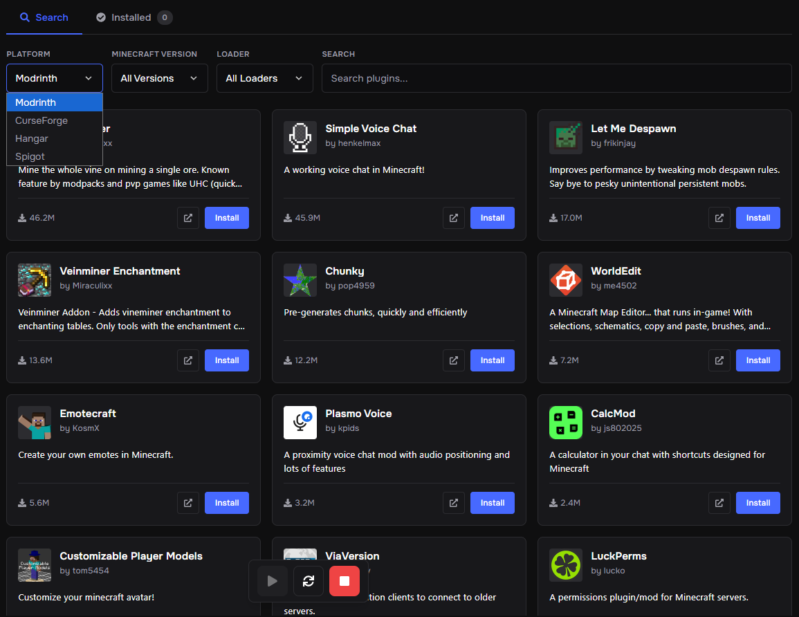Open external link for Let Me Despawn
This screenshot has height=617, width=799.
pos(719,218)
